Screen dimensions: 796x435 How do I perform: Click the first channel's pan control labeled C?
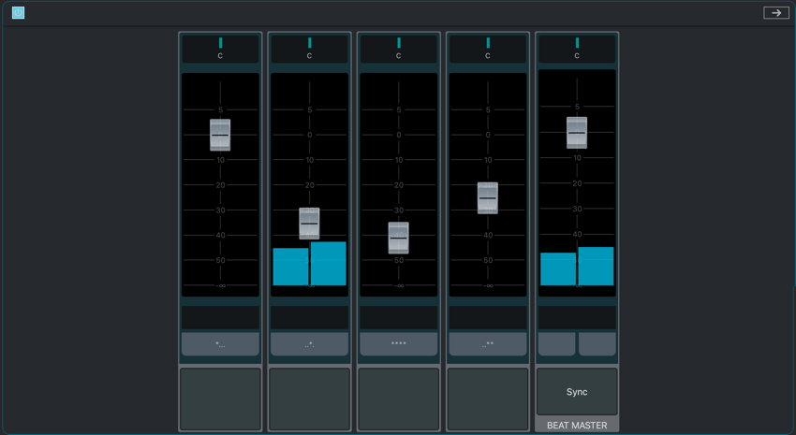pyautogui.click(x=220, y=49)
